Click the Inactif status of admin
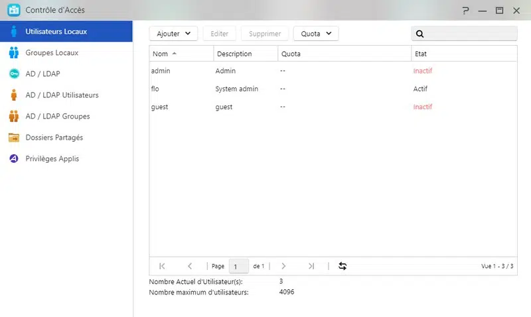Viewport: 531px width, 317px height. tap(423, 71)
